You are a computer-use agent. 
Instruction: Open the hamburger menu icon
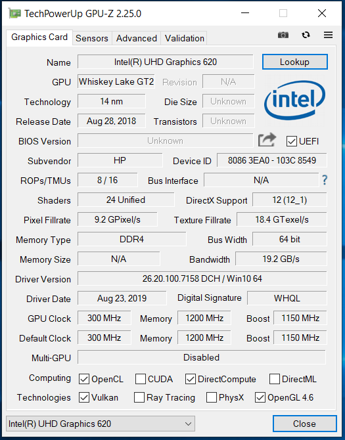coord(328,35)
